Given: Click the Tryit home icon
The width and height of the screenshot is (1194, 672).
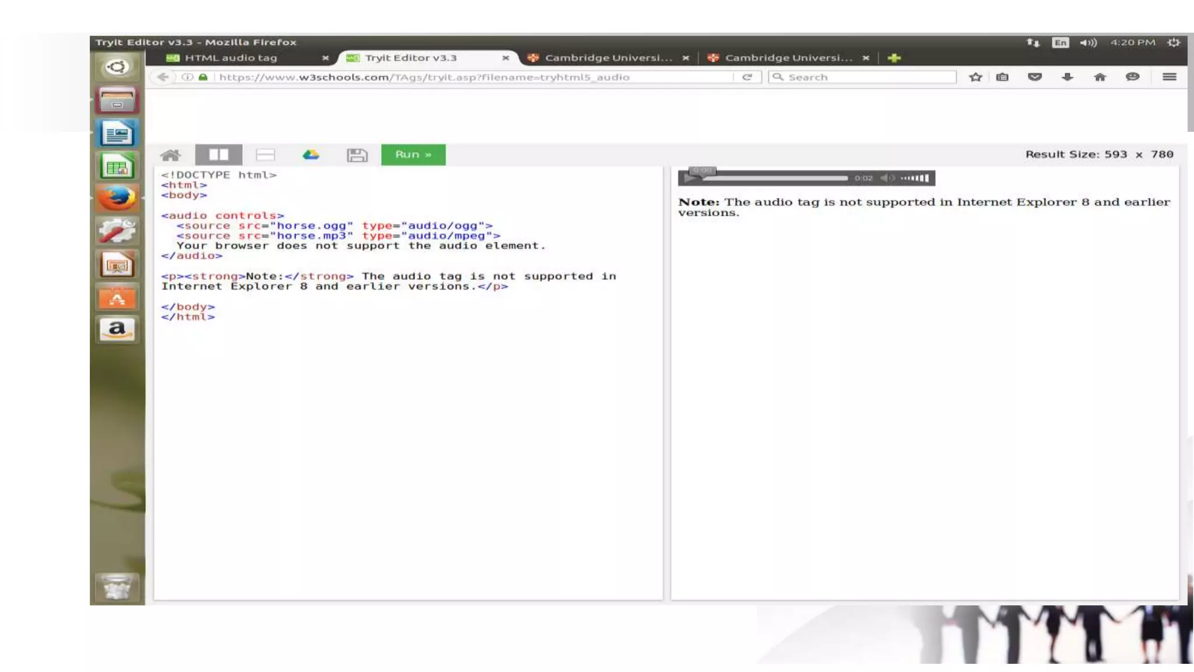Looking at the screenshot, I should coord(170,155).
